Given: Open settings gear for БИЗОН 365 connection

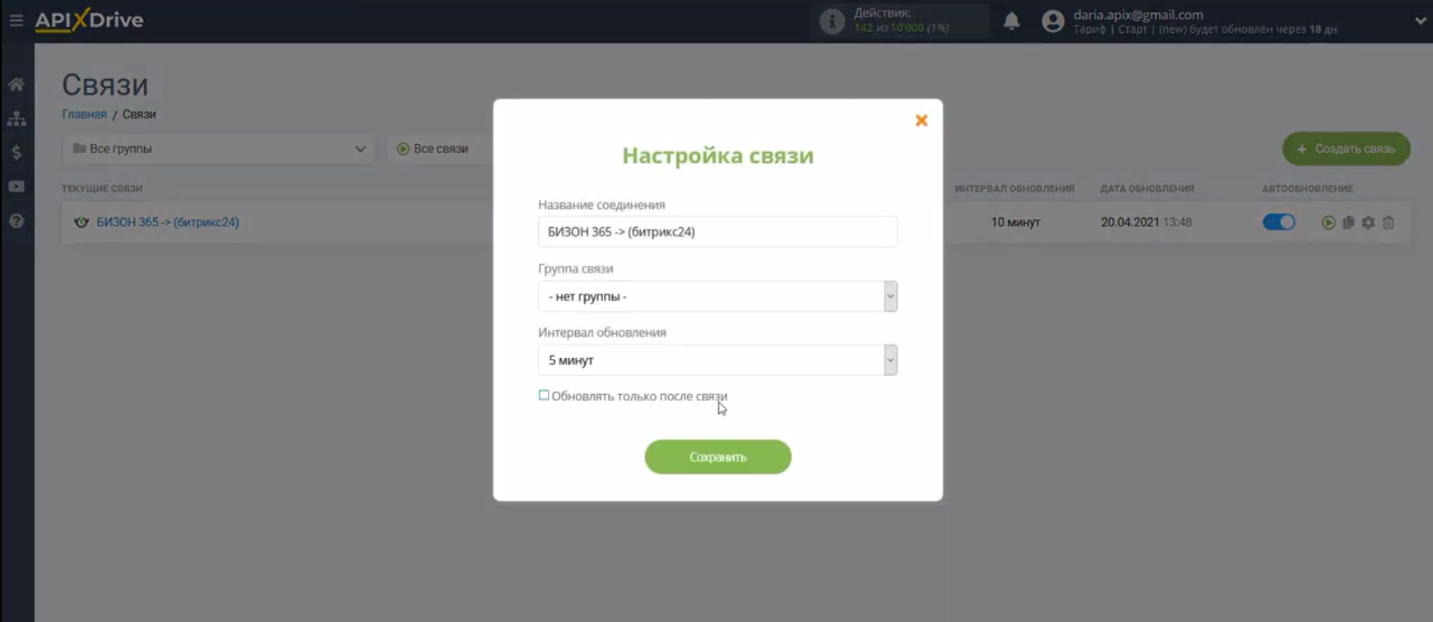Looking at the screenshot, I should pos(1368,222).
